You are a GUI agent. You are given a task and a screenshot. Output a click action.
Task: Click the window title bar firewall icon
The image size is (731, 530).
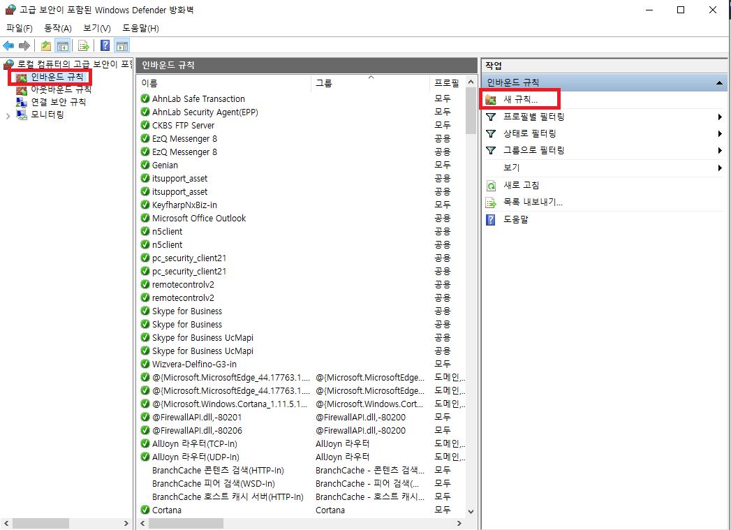pos(10,10)
